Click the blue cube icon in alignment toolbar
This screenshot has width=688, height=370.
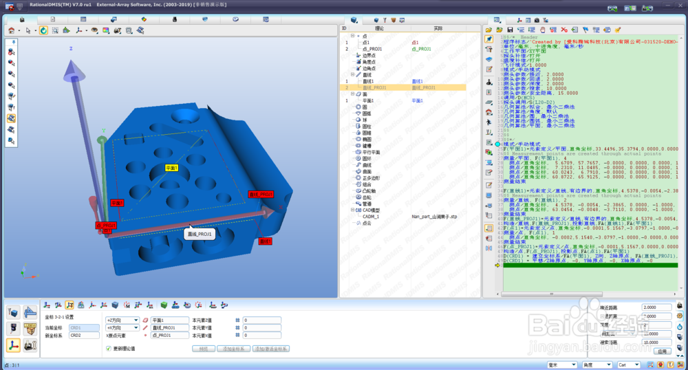pos(115,305)
